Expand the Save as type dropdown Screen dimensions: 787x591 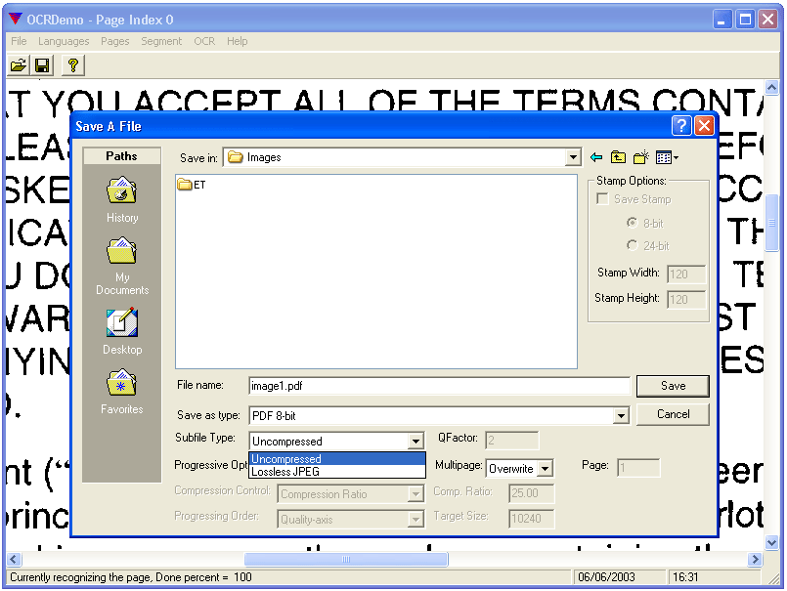point(622,415)
